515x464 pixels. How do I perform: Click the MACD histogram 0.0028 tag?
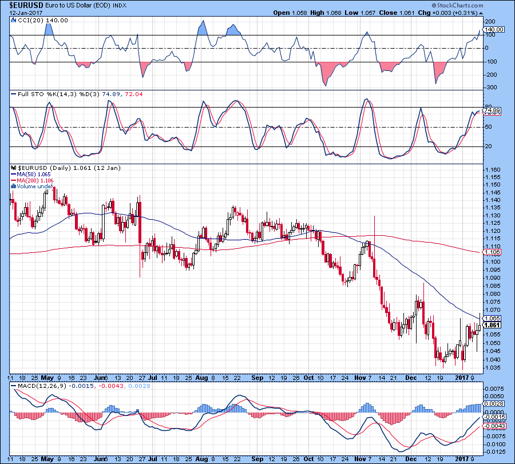pyautogui.click(x=493, y=403)
